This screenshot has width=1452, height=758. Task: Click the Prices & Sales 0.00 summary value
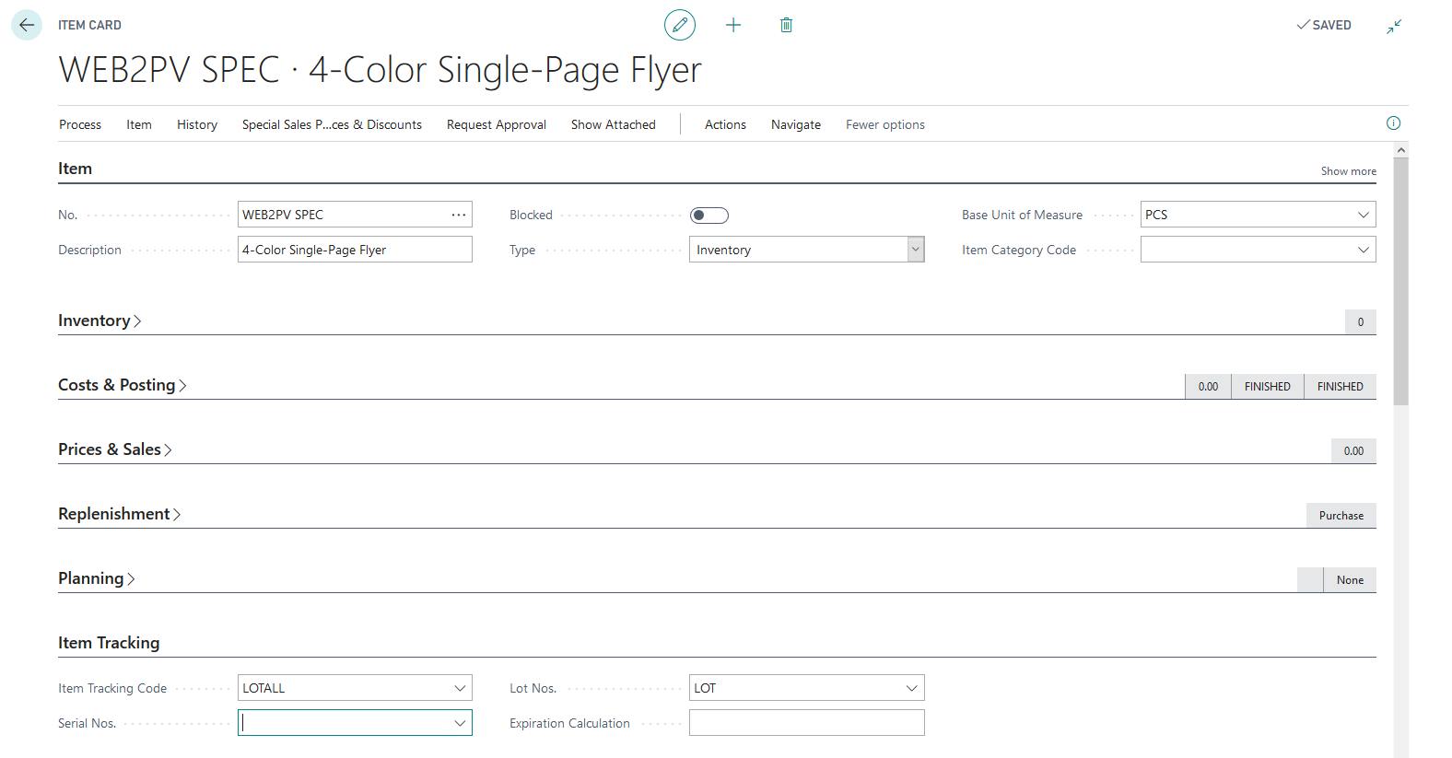pyautogui.click(x=1353, y=451)
